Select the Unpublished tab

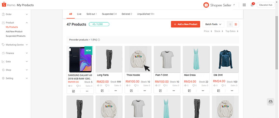146,14
